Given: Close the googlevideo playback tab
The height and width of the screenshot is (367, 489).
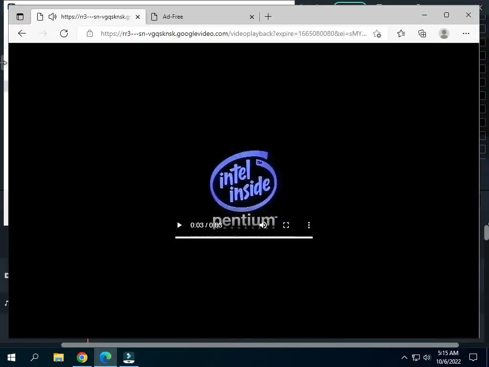Looking at the screenshot, I should click(138, 17).
